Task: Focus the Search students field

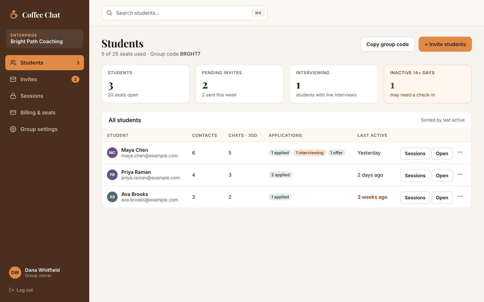Action: coord(185,13)
